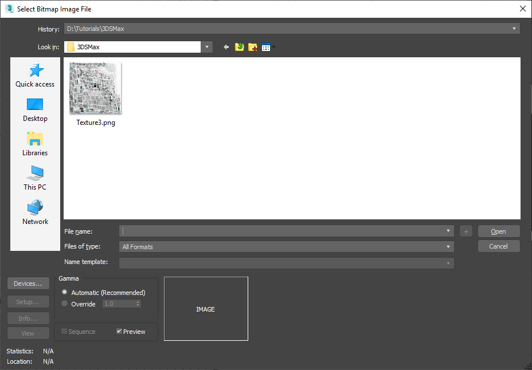The height and width of the screenshot is (370, 532).
Task: Open Desktop location in sidebar
Action: click(x=35, y=110)
